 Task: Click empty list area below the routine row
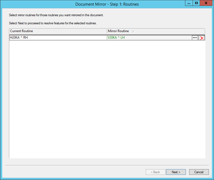[107, 99]
